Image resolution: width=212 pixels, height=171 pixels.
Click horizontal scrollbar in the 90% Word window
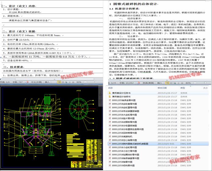(54, 79)
